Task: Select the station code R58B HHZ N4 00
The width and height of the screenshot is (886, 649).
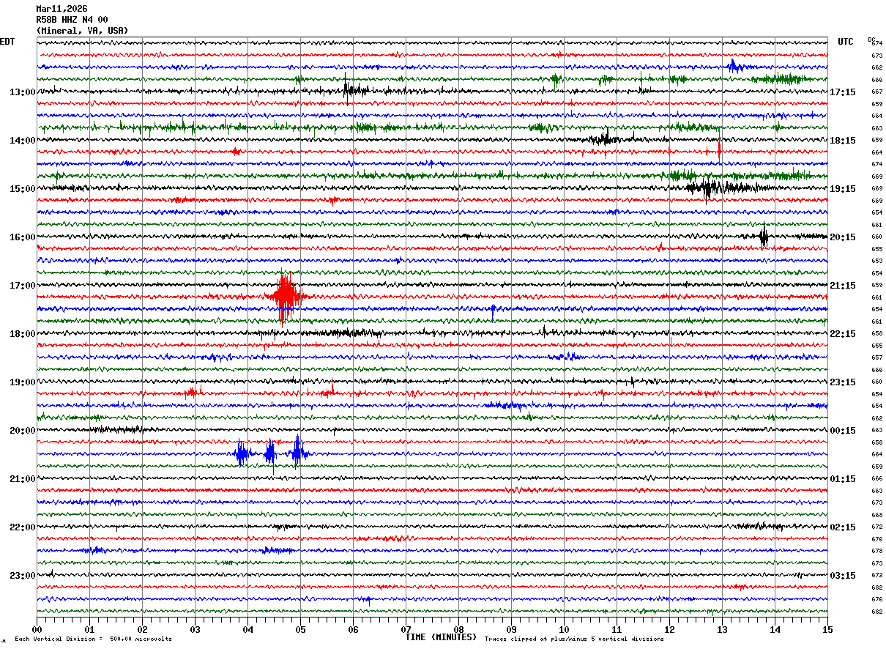Action: [x=72, y=20]
